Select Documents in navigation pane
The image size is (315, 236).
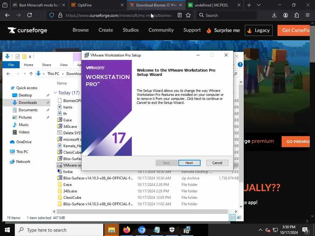point(28,110)
